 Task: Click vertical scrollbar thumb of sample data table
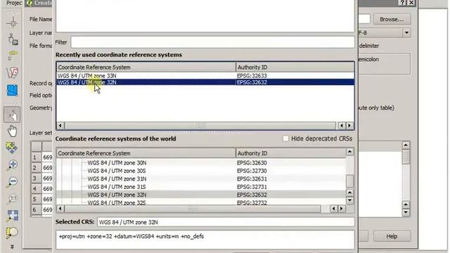click(406, 157)
